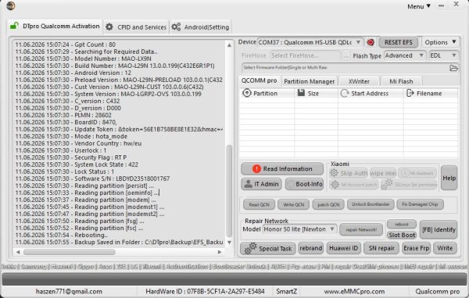Open the firmware folder browse icon

click(x=453, y=68)
